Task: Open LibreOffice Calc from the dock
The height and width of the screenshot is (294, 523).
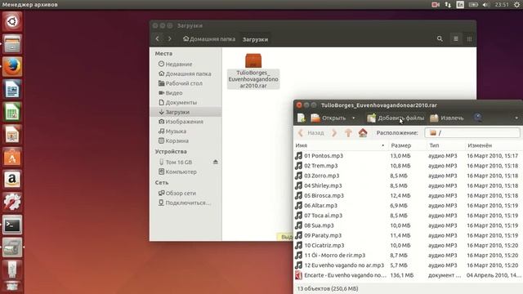Action: pyautogui.click(x=12, y=112)
